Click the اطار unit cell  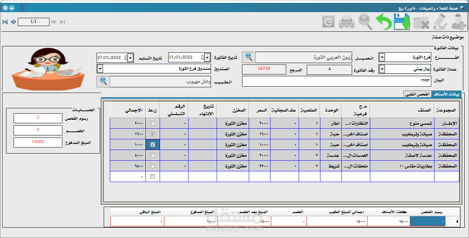[331, 123]
